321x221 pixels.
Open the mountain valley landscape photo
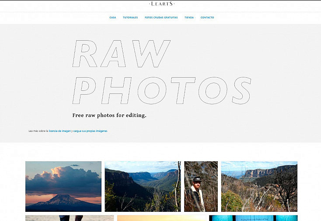coord(143,186)
